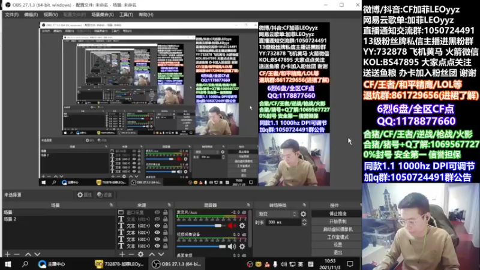
Task: Open source properties gear below the 来源 list
Action: pos(141,254)
